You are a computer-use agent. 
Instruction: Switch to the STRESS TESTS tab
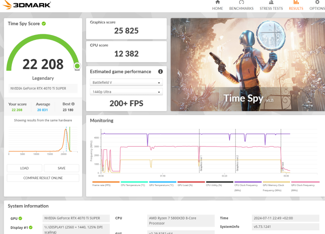pyautogui.click(x=271, y=9)
